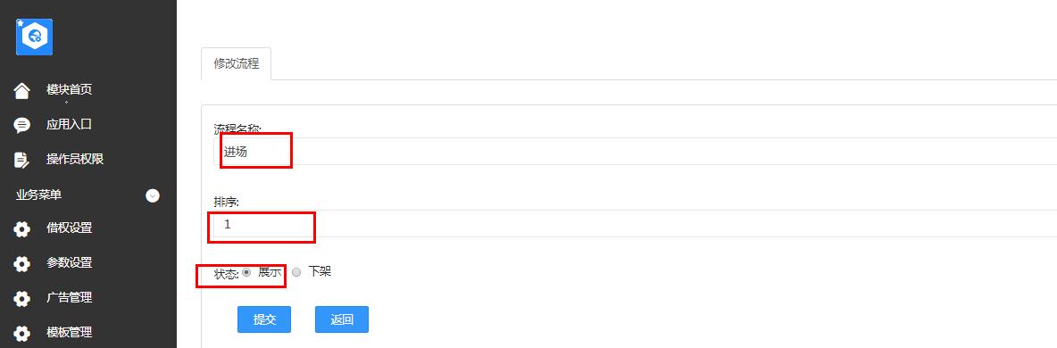The width and height of the screenshot is (1057, 348).
Task: Click the 返回 button
Action: [x=342, y=319]
